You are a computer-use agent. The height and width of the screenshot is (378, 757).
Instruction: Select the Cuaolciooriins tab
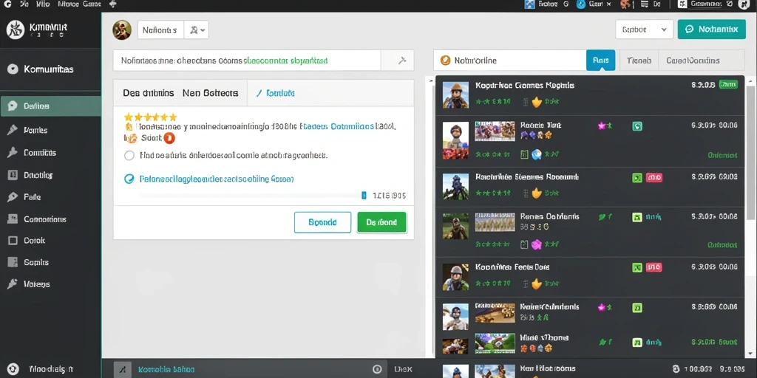coord(693,61)
